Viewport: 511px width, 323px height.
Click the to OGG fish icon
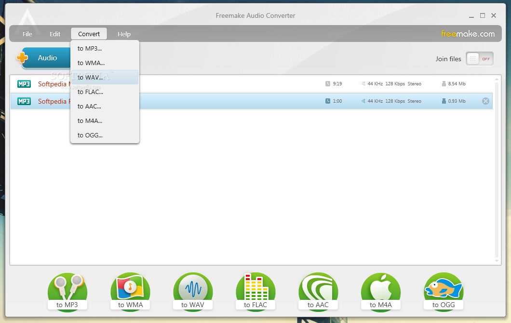click(x=444, y=291)
